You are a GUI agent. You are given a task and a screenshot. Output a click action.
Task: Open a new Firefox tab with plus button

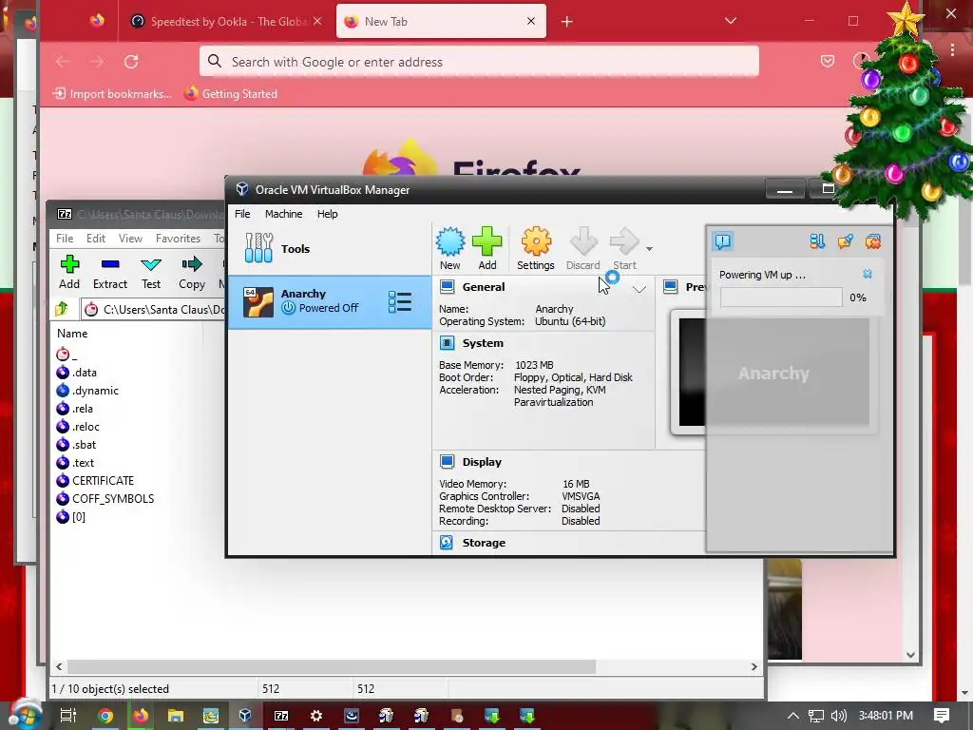click(566, 22)
